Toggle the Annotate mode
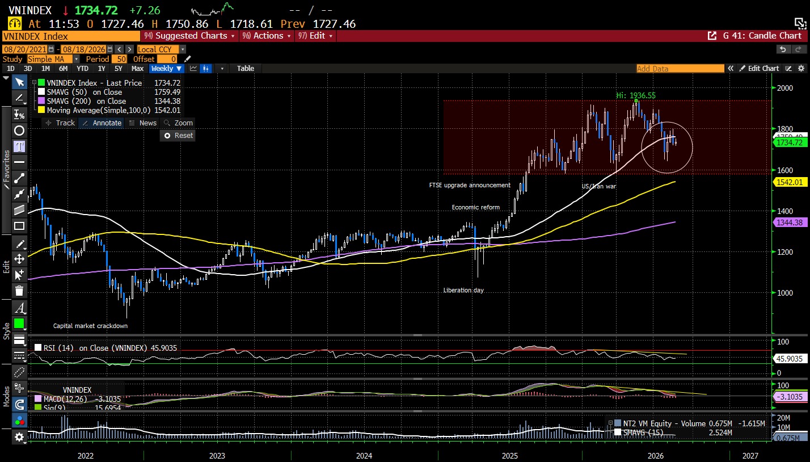The height and width of the screenshot is (462, 810). 102,123
